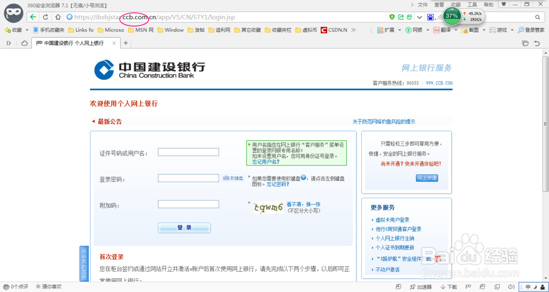Click the compatibility mode green icon in address bar
Screen dimensions: 549x292
click(x=408, y=17)
